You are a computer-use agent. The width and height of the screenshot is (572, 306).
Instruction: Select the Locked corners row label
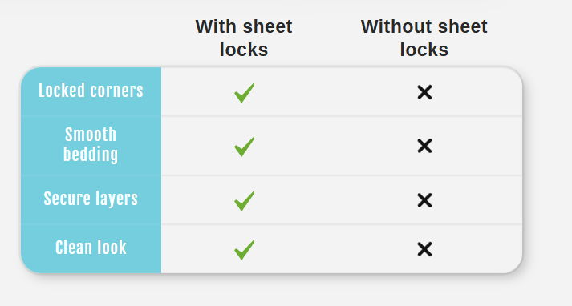click(x=91, y=91)
